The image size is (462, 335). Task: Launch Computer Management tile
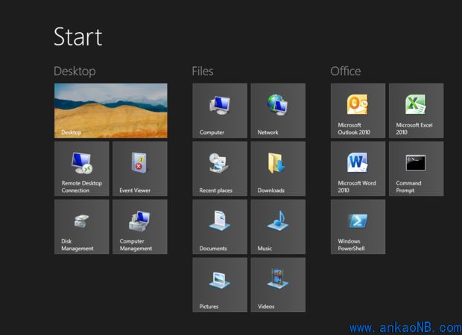click(139, 226)
